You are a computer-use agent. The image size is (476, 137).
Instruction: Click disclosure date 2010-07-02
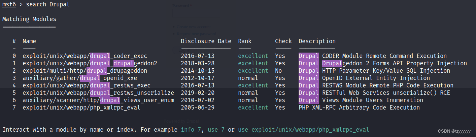point(198,100)
